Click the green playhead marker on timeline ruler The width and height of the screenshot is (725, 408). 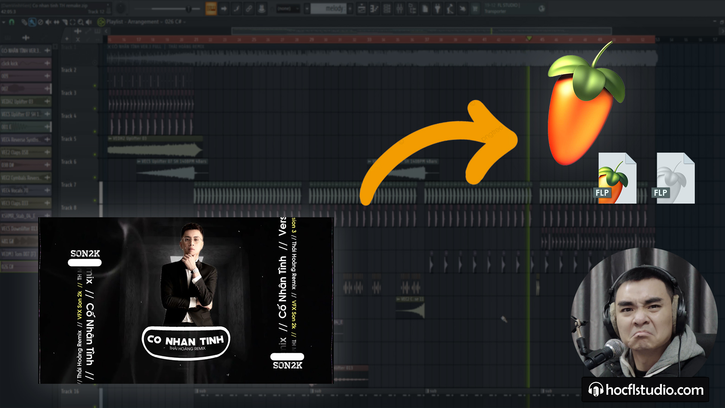(x=529, y=39)
